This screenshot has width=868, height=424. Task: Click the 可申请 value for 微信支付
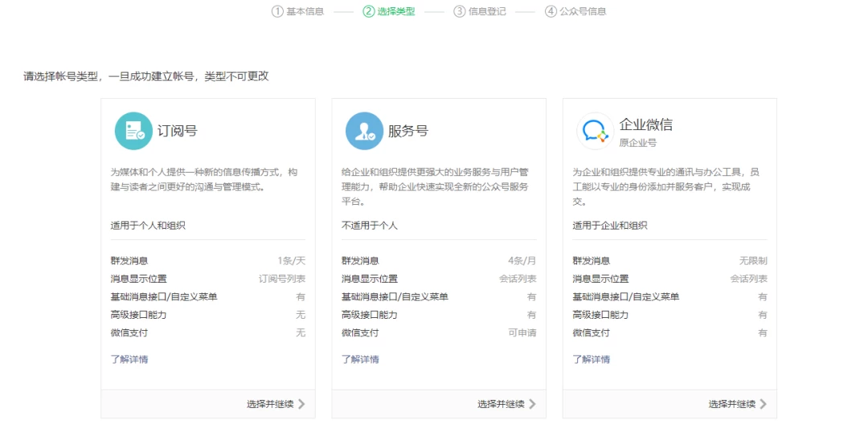[x=522, y=332]
